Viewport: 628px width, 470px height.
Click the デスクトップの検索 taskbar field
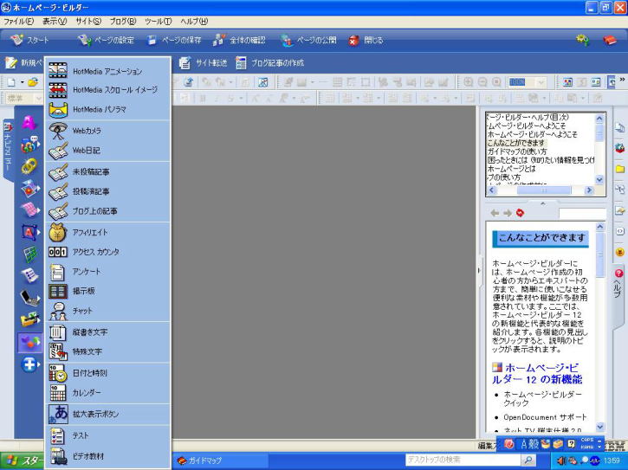click(463, 460)
